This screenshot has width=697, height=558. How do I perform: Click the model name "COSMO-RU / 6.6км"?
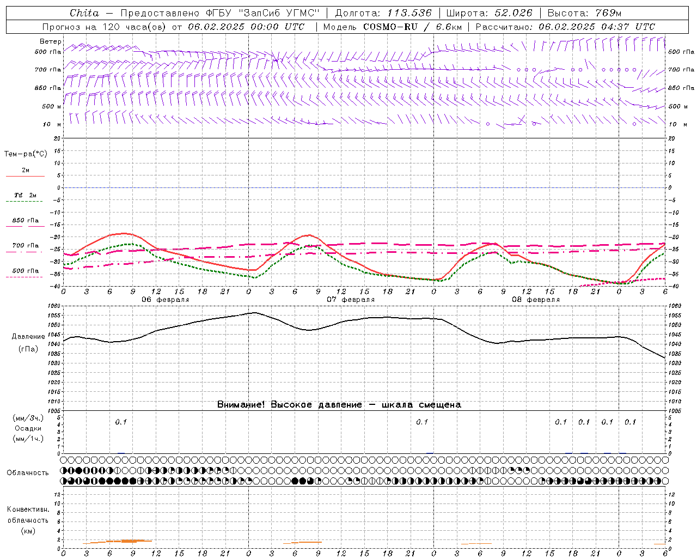(412, 27)
